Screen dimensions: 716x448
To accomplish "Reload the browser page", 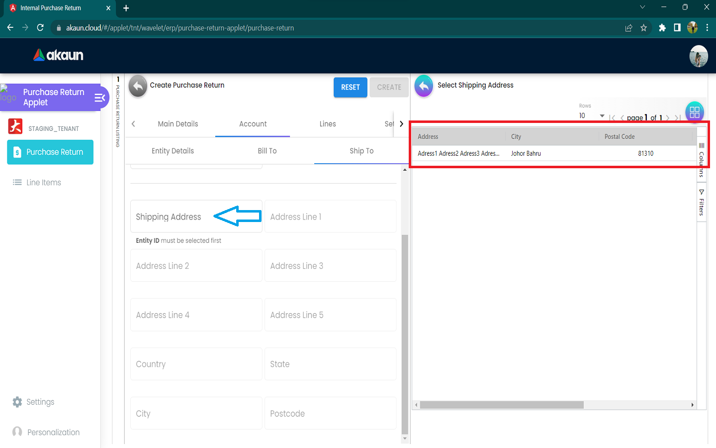I will (x=40, y=28).
